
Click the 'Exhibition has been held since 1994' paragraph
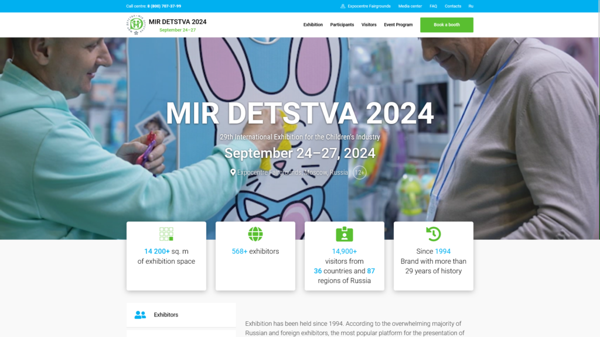(354, 328)
